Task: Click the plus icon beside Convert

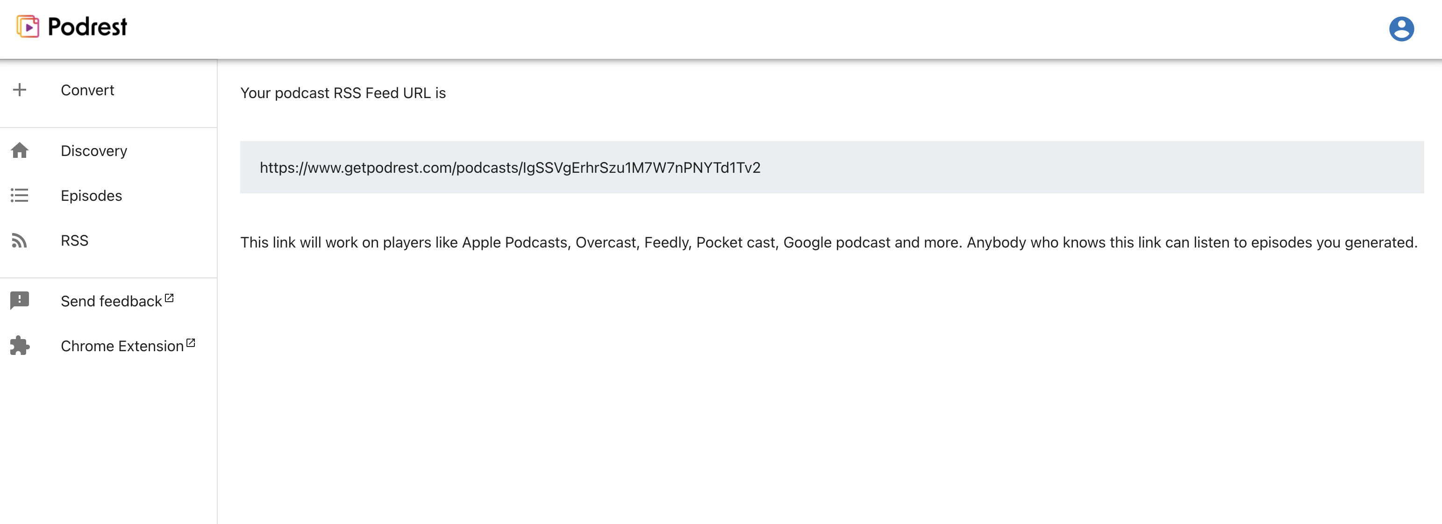Action: pyautogui.click(x=20, y=90)
